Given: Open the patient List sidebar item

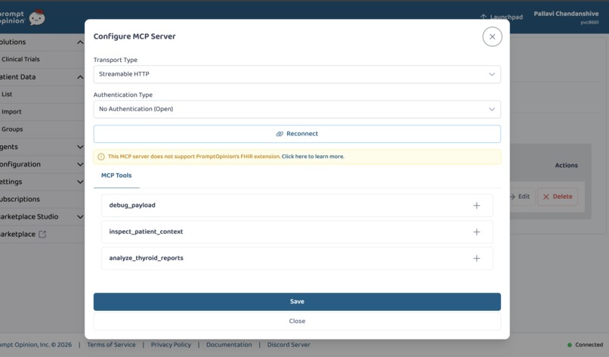Looking at the screenshot, I should (x=7, y=94).
